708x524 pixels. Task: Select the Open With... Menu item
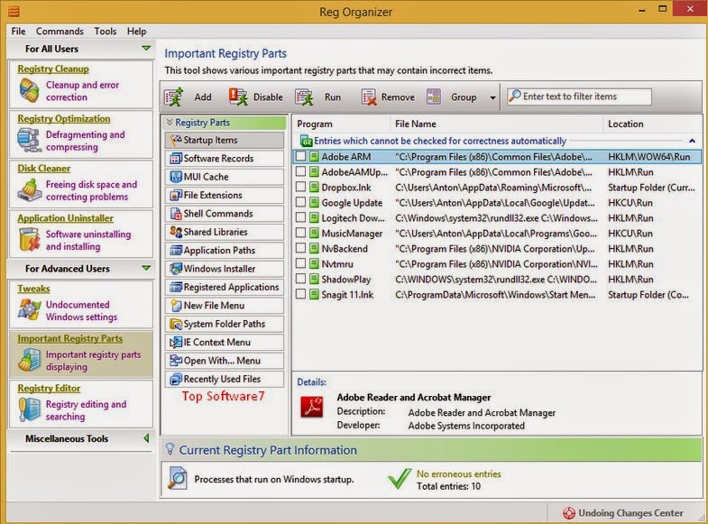(225, 361)
